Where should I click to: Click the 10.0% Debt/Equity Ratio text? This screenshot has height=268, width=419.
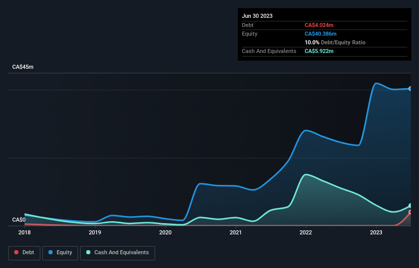coord(335,42)
